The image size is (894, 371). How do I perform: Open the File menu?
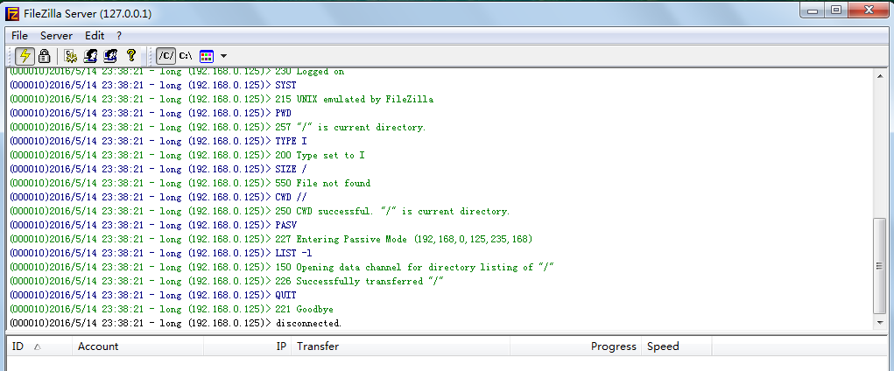click(19, 35)
